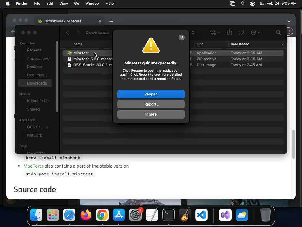The image size is (302, 227).
Task: Open Recents in Finder sidebar
Action: (x=34, y=50)
